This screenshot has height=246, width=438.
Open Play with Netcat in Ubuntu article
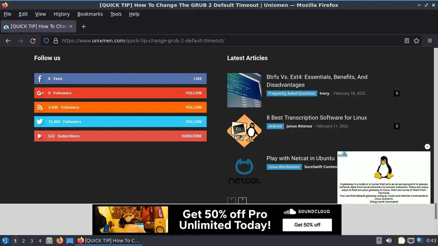click(300, 158)
